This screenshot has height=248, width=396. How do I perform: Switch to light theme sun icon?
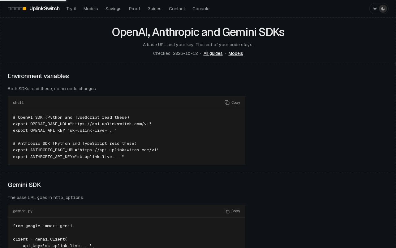tap(375, 9)
